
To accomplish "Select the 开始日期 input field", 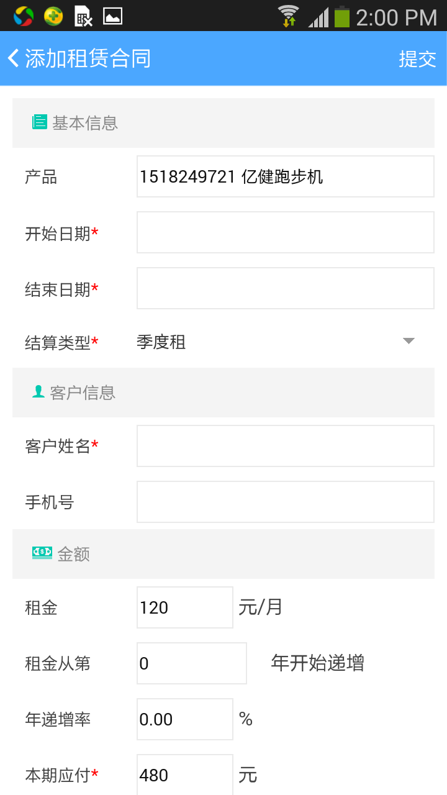I will [x=285, y=232].
